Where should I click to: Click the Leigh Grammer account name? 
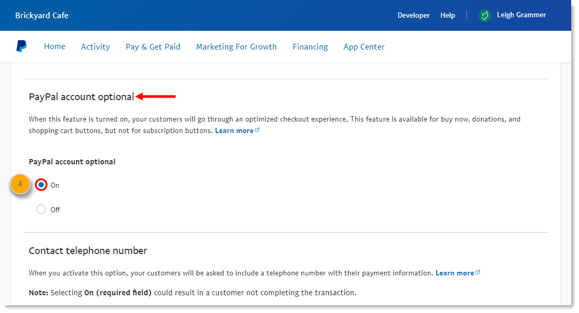point(521,15)
